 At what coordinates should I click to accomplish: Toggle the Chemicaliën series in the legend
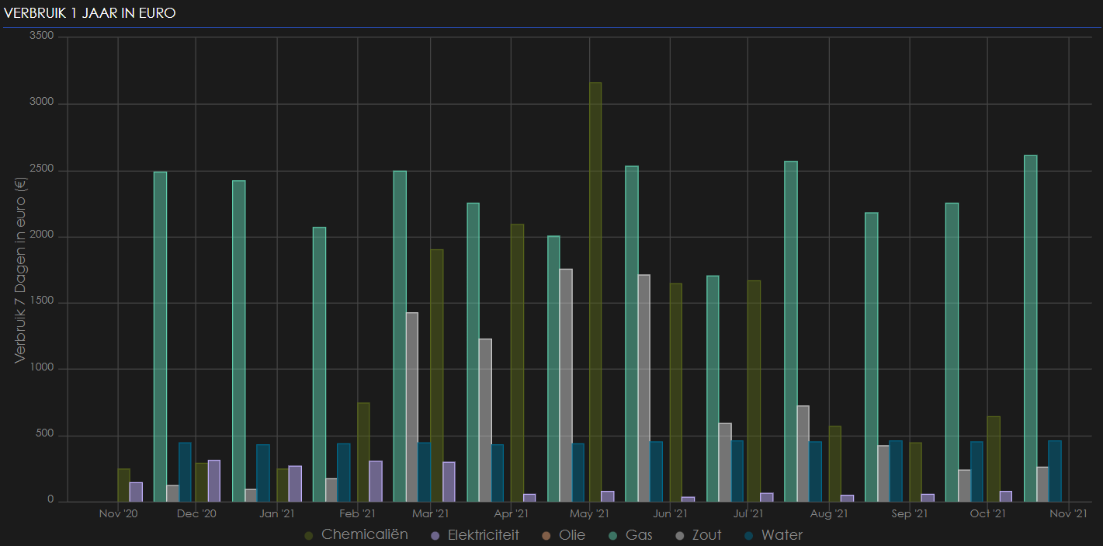[364, 535]
